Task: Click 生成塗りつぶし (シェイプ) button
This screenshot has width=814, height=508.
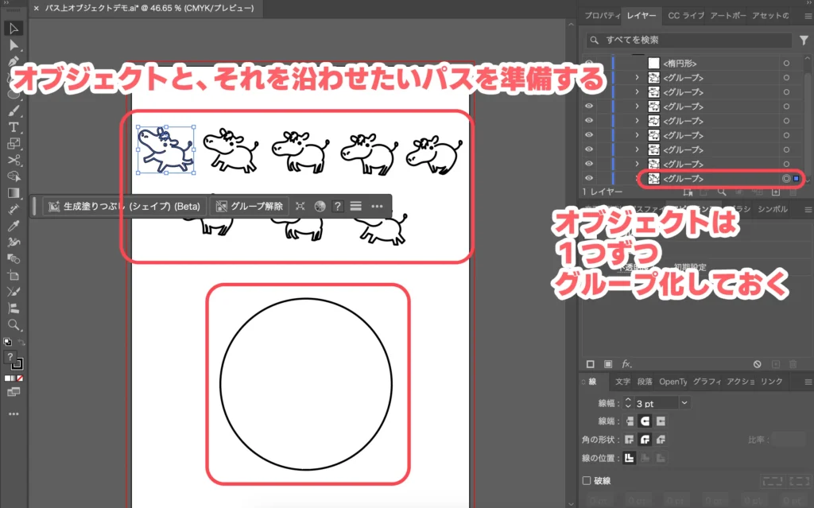Action: coord(123,206)
